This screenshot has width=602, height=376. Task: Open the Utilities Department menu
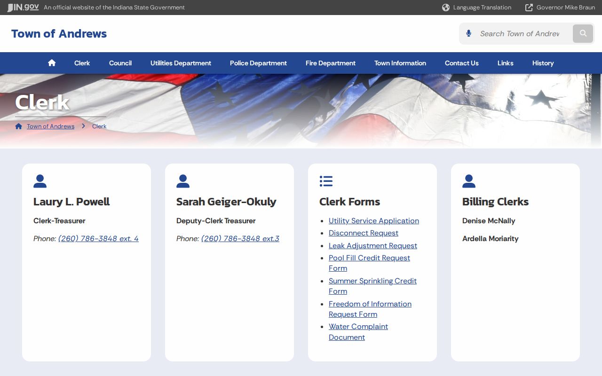tap(181, 63)
